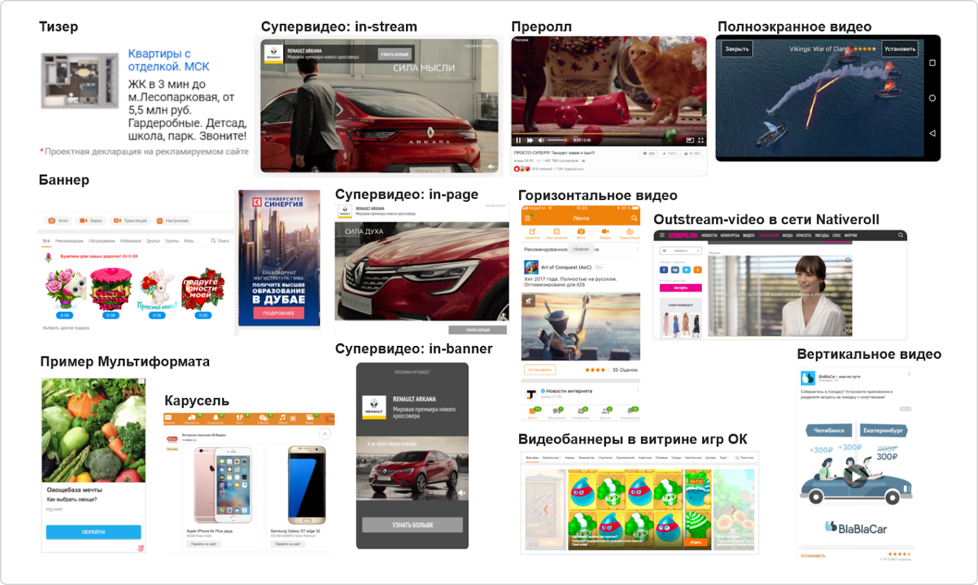Unmute the Art of Conquest video
Viewport: 978px width, 585px height.
[528, 300]
